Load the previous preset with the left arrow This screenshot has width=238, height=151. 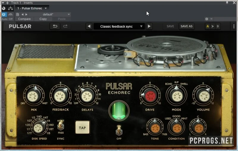tap(89, 26)
